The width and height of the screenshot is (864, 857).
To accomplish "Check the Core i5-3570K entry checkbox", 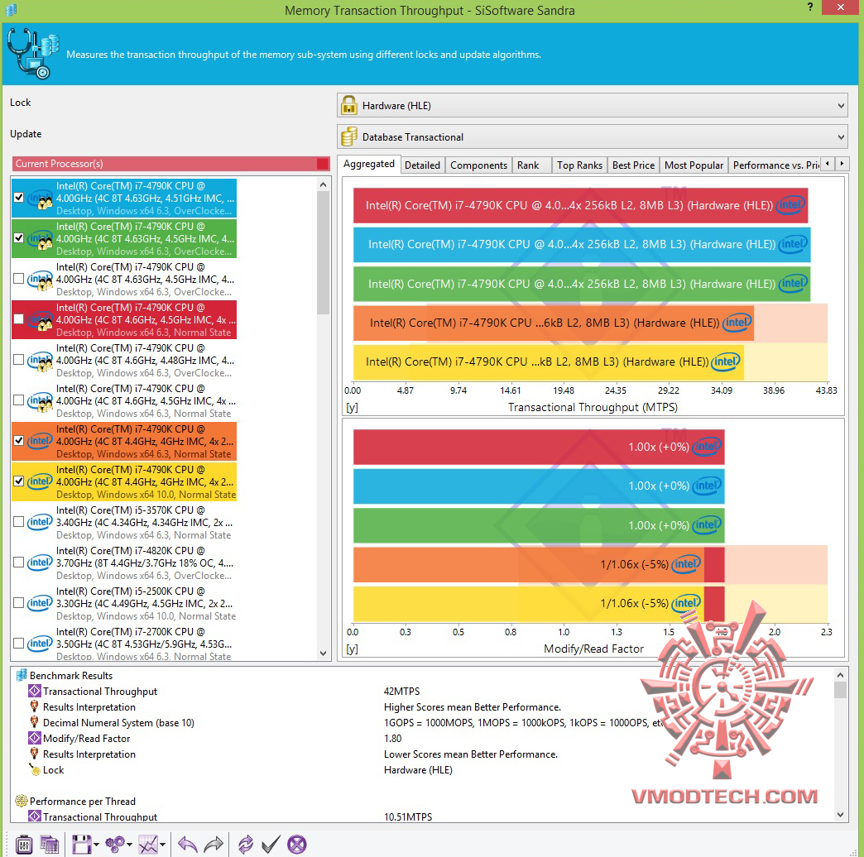I will tap(19, 522).
